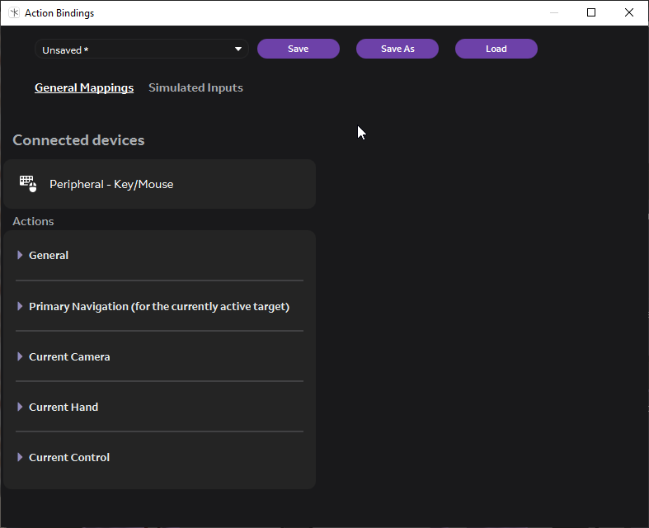Load a bindings profile
The width and height of the screenshot is (649, 528).
[496, 49]
